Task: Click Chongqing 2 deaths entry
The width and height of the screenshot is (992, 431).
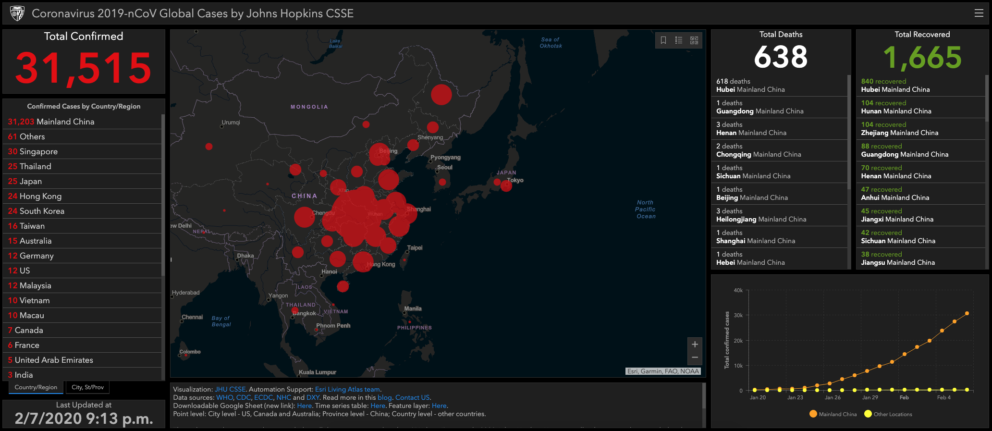Action: pyautogui.click(x=779, y=150)
